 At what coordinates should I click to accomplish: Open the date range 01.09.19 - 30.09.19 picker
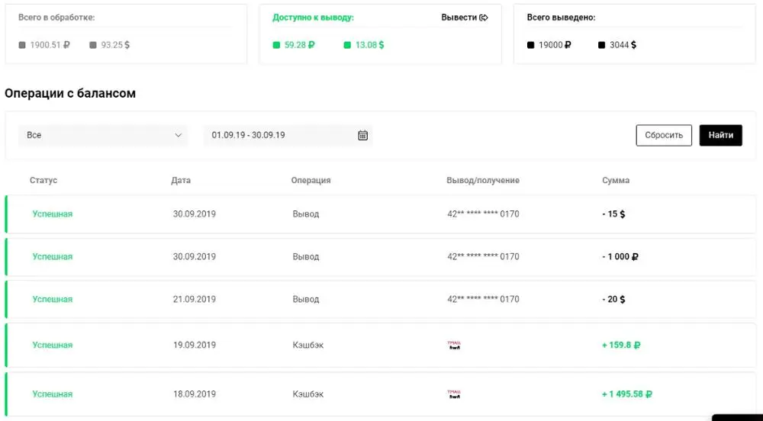coord(278,135)
